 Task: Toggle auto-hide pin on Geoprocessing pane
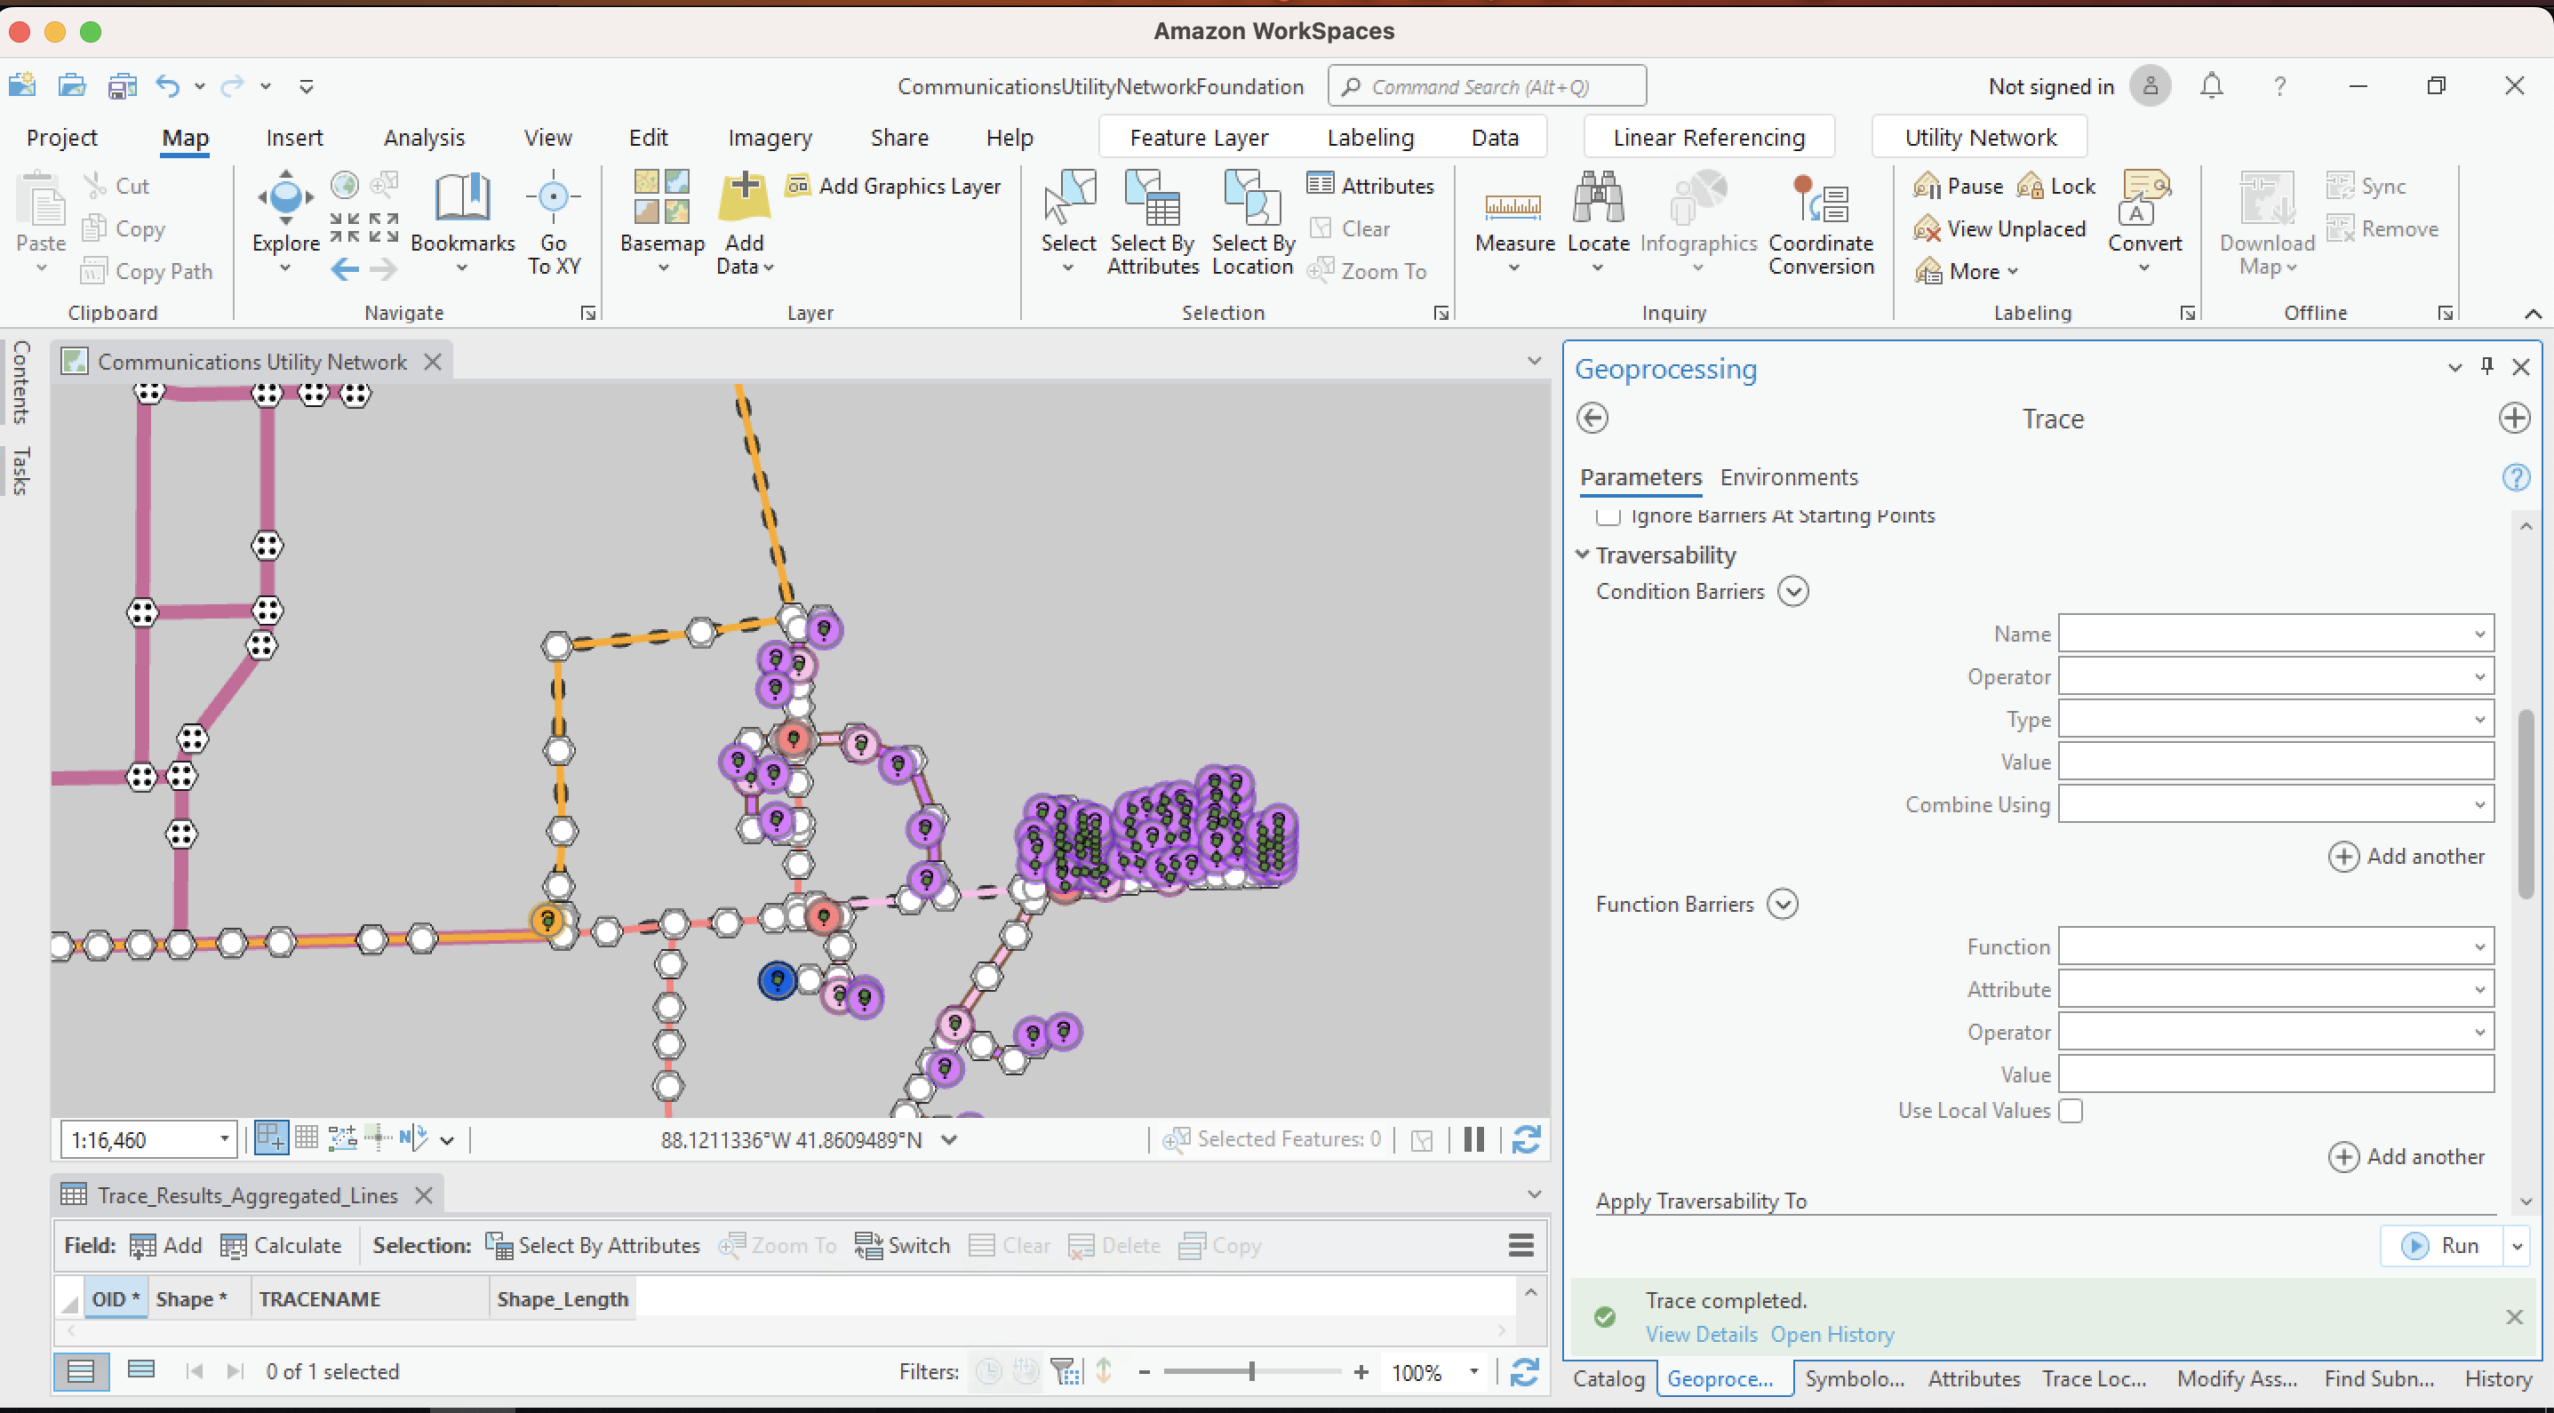pyautogui.click(x=2487, y=367)
